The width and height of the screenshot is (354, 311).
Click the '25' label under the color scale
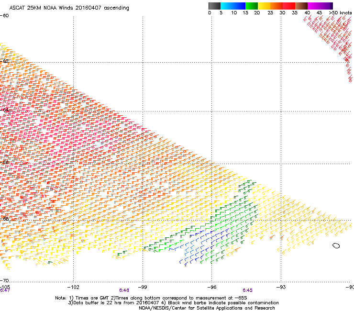click(x=270, y=13)
